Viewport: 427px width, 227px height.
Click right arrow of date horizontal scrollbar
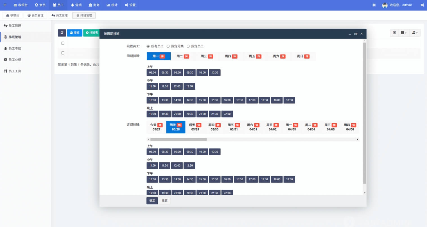(x=357, y=139)
